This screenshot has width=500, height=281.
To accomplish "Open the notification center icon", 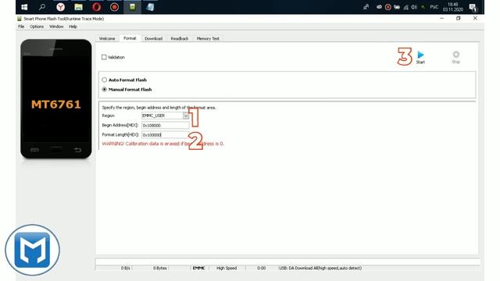I will (473, 7).
